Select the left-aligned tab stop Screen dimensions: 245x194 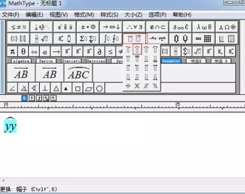click(x=25, y=98)
